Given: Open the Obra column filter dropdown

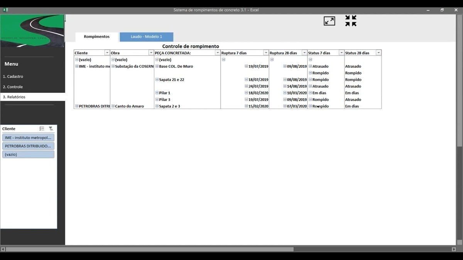Looking at the screenshot, I should (151, 53).
